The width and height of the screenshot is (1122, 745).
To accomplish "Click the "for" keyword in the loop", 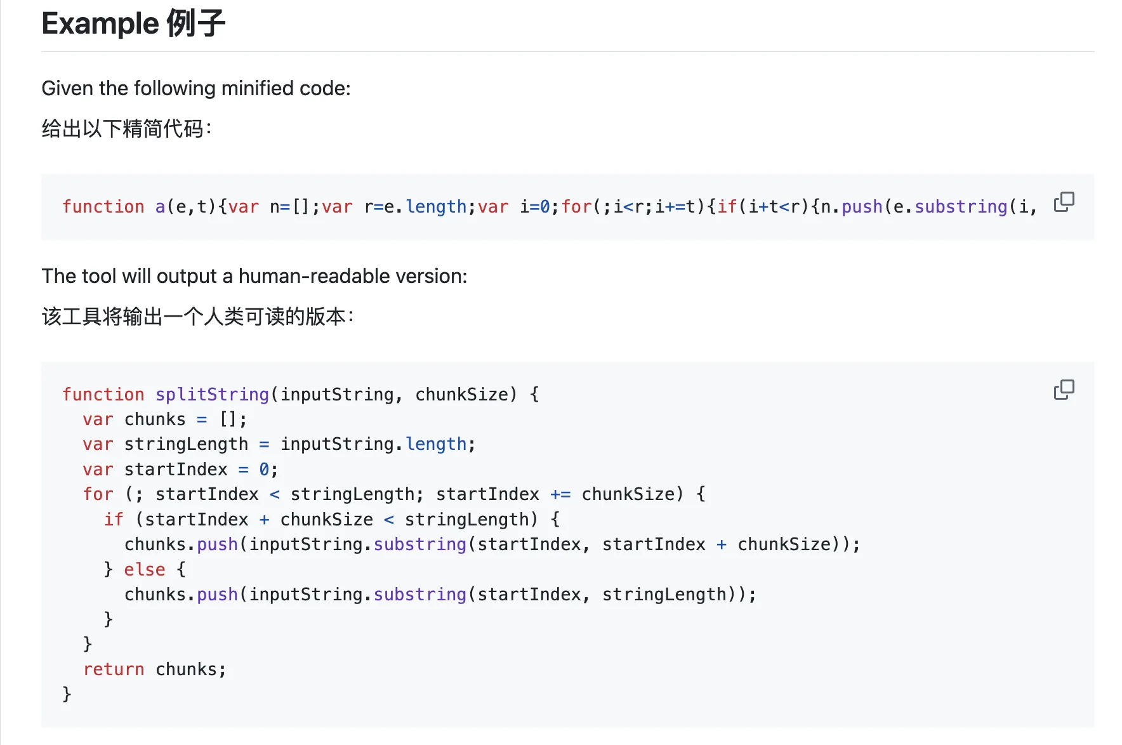I will point(98,494).
